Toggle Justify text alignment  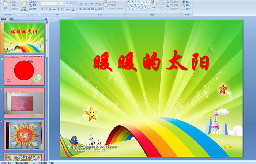tap(93, 9)
